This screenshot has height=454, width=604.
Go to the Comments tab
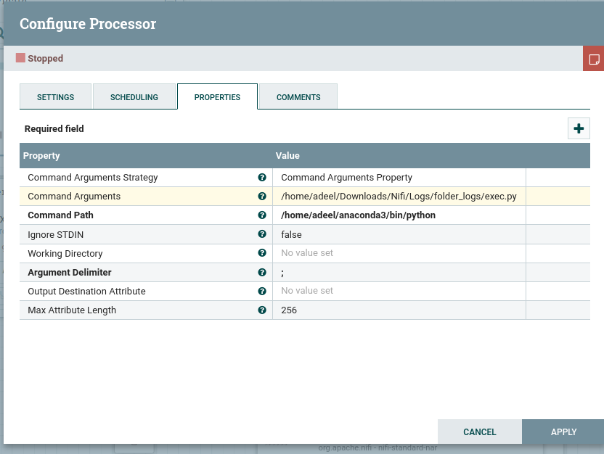pos(298,97)
